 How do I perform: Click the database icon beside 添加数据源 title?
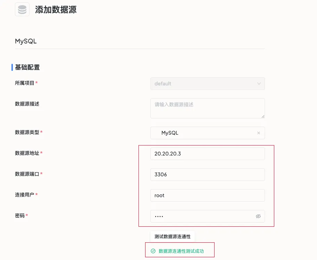tap(22, 10)
